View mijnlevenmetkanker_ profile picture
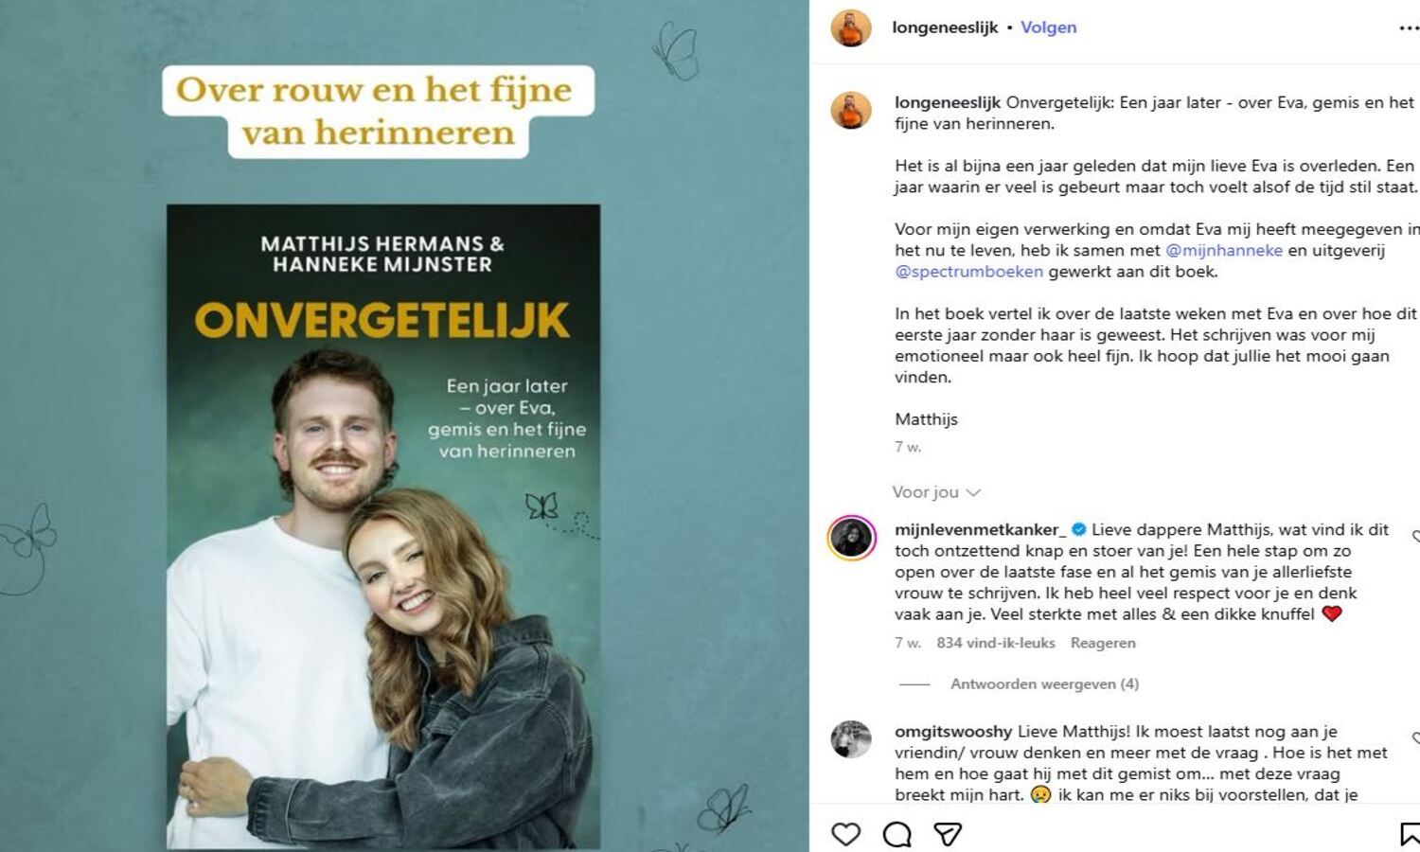 (x=851, y=539)
